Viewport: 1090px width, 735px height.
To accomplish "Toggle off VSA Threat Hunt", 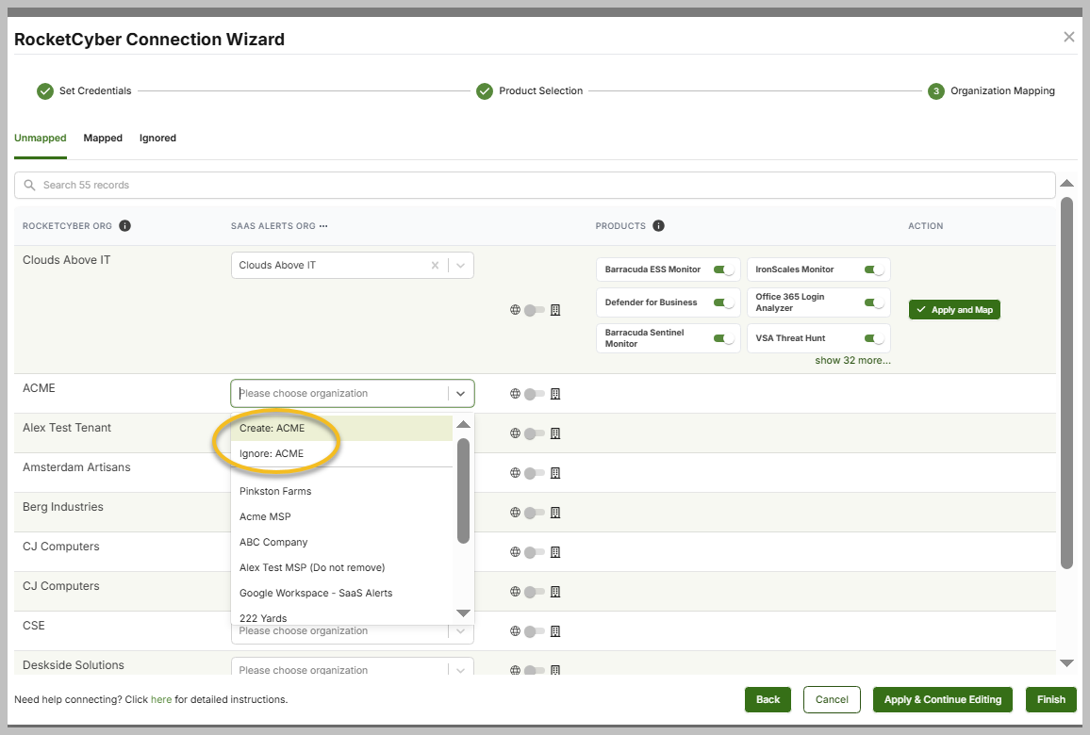I will [x=874, y=338].
